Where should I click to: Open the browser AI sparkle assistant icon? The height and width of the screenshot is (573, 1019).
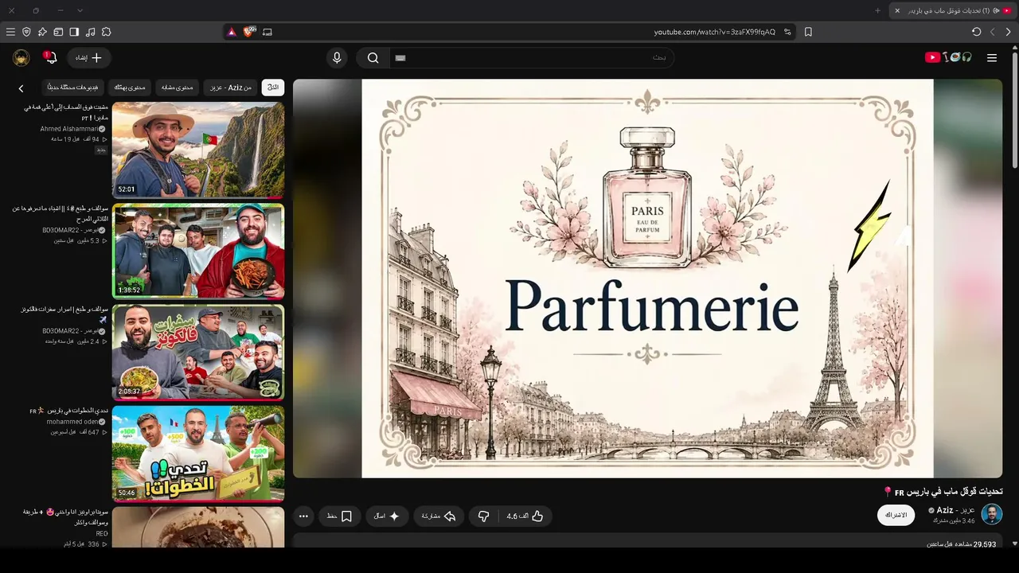(42, 32)
